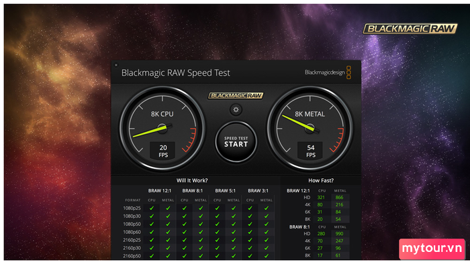Click 2160p25 BRAW 12:1 CPU checkmark

(x=152, y=240)
